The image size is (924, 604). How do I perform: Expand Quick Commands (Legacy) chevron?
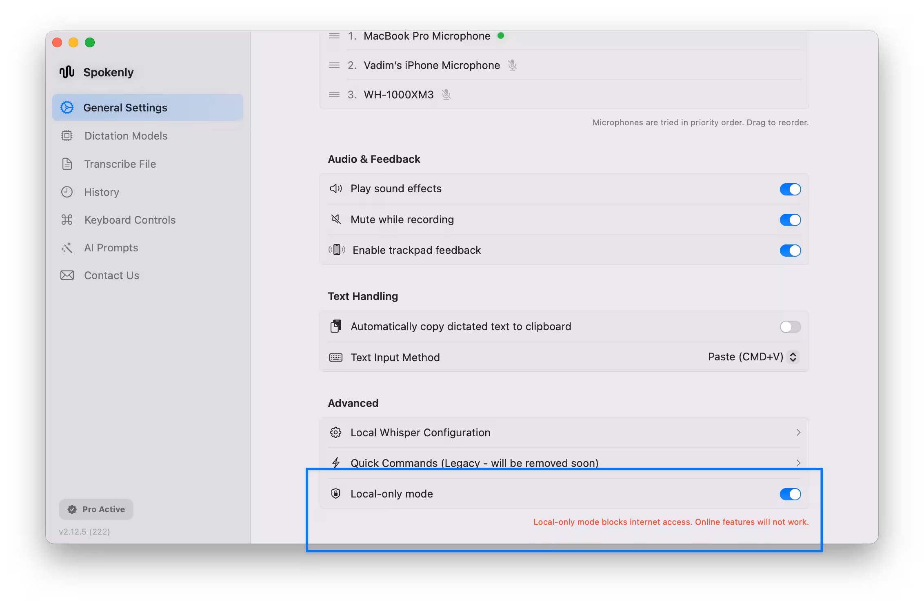click(x=798, y=463)
